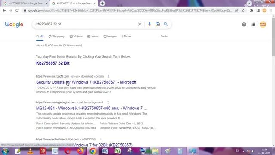Image resolution: width=275 pixels, height=155 pixels.
Task: Open Firefox from the taskbar
Action: pyautogui.click(x=80, y=151)
